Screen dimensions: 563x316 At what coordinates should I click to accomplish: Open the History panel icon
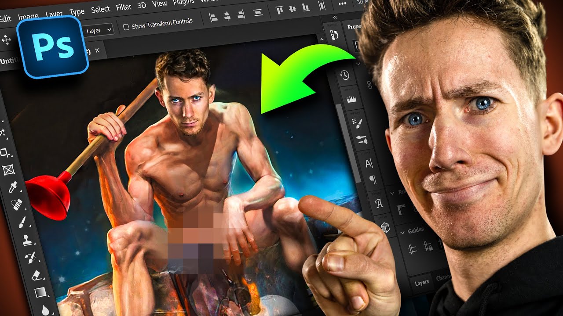click(x=344, y=75)
